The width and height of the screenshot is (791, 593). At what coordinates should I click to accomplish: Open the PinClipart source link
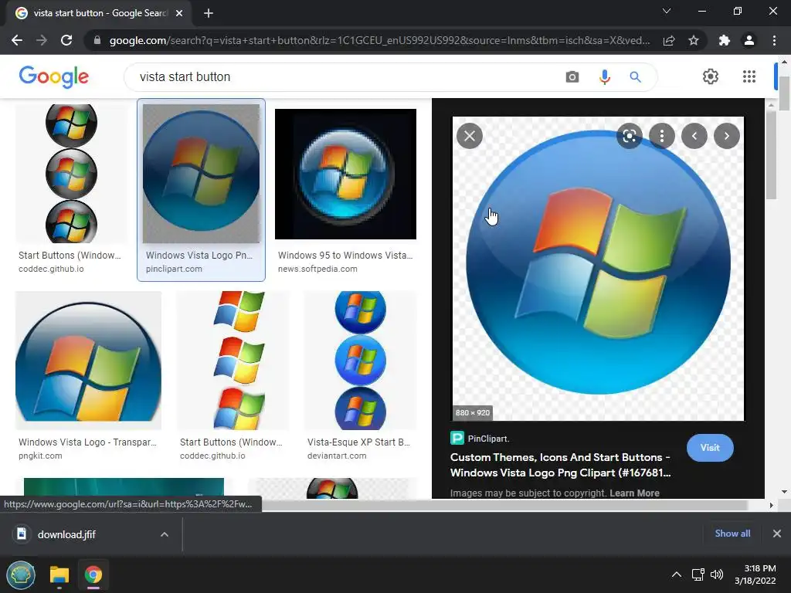pyautogui.click(x=479, y=439)
